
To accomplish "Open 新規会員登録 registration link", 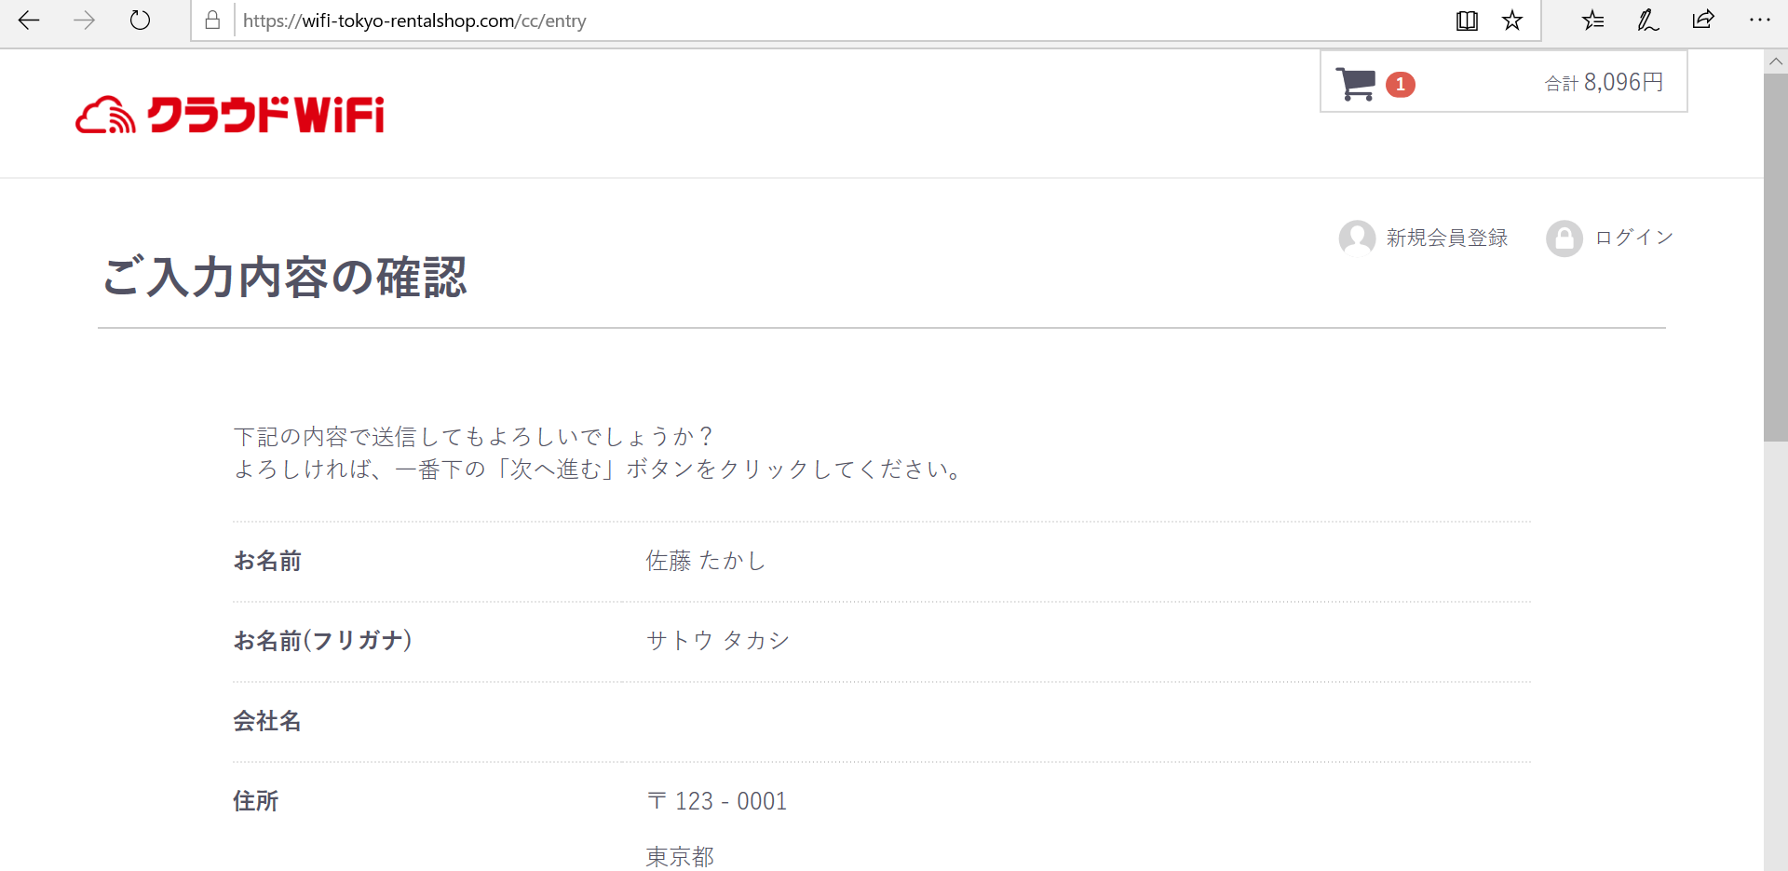I will pyautogui.click(x=1446, y=238).
